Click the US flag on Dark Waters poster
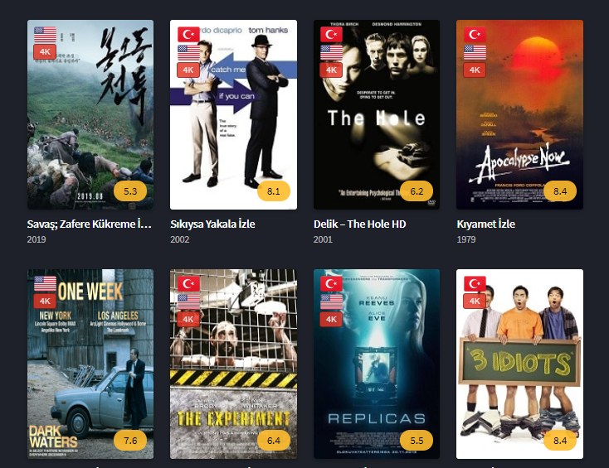 [x=45, y=283]
